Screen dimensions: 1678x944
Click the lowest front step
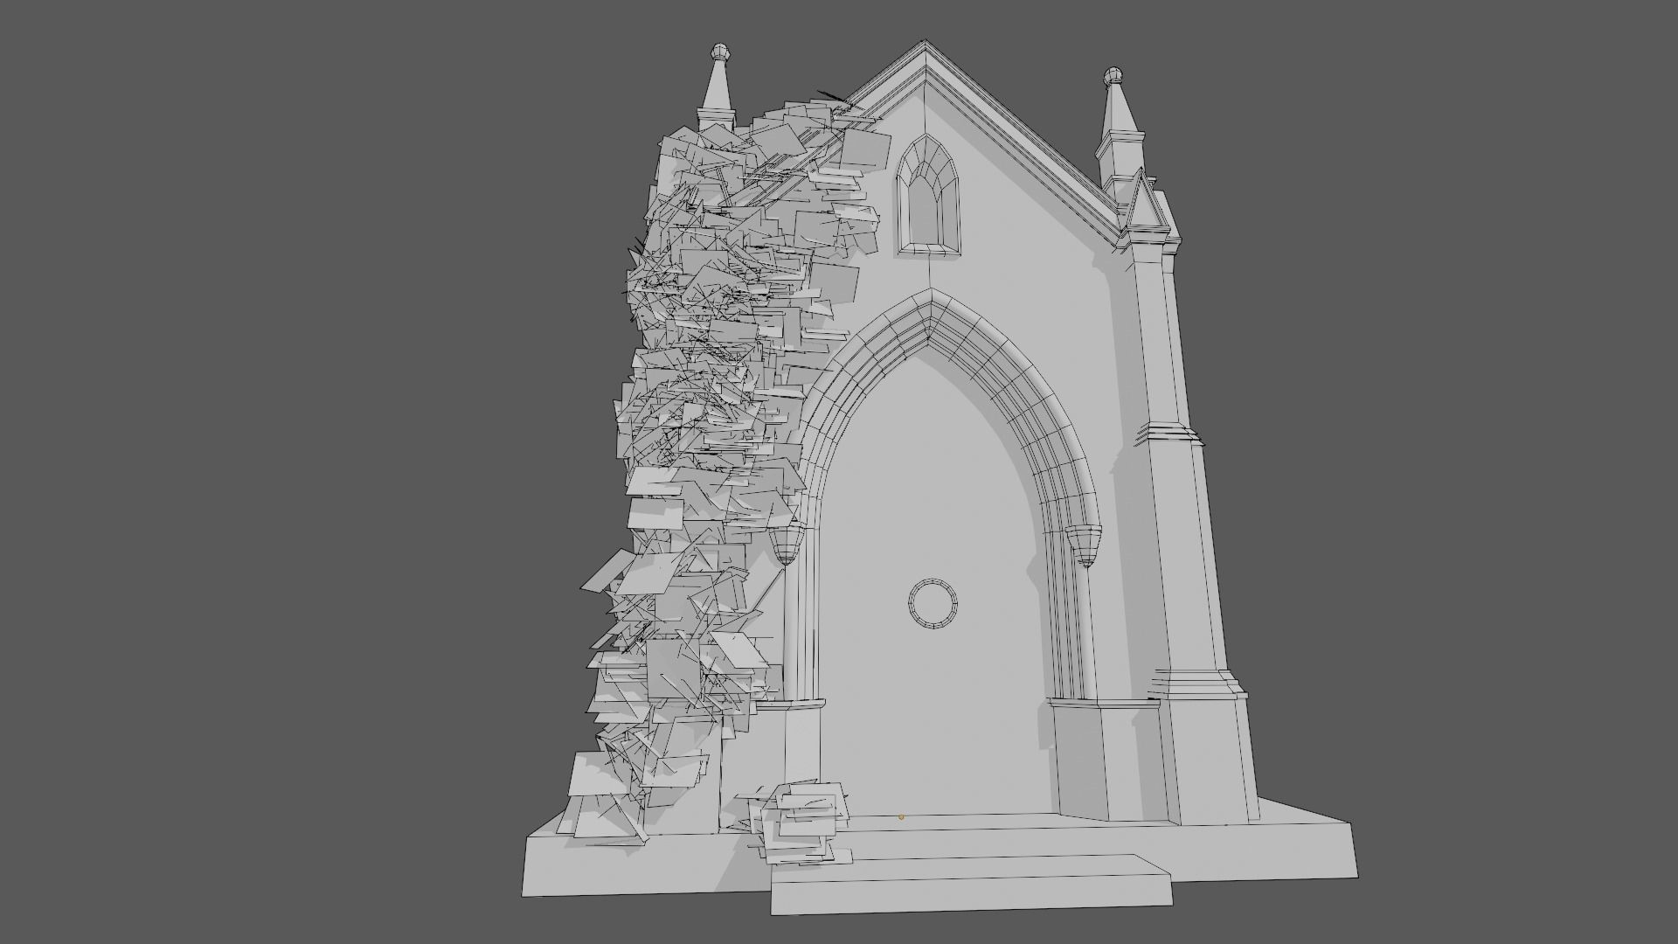click(x=970, y=892)
